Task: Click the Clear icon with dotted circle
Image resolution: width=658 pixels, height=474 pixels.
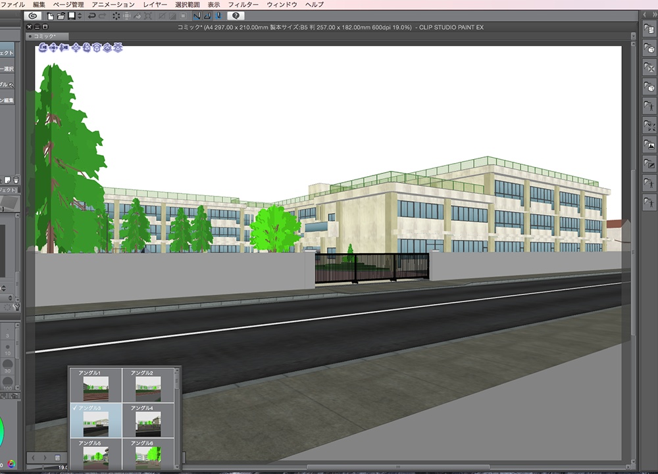Action: pyautogui.click(x=116, y=16)
